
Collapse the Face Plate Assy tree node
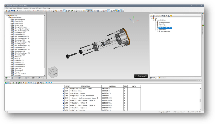[x=8, y=18]
